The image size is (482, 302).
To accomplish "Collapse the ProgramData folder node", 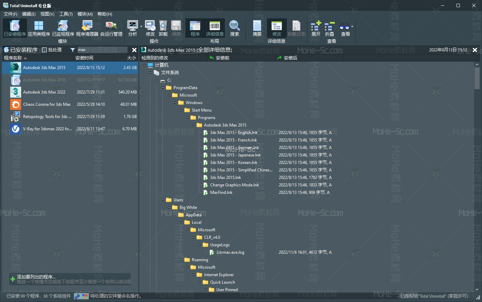I will pyautogui.click(x=163, y=88).
